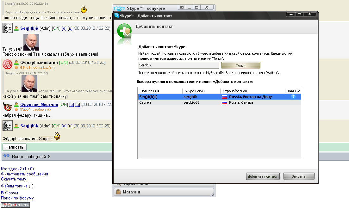Click the ФёдарГазинвагин username in the 22:23 post header
The image size is (349, 208).
[x=39, y=62]
